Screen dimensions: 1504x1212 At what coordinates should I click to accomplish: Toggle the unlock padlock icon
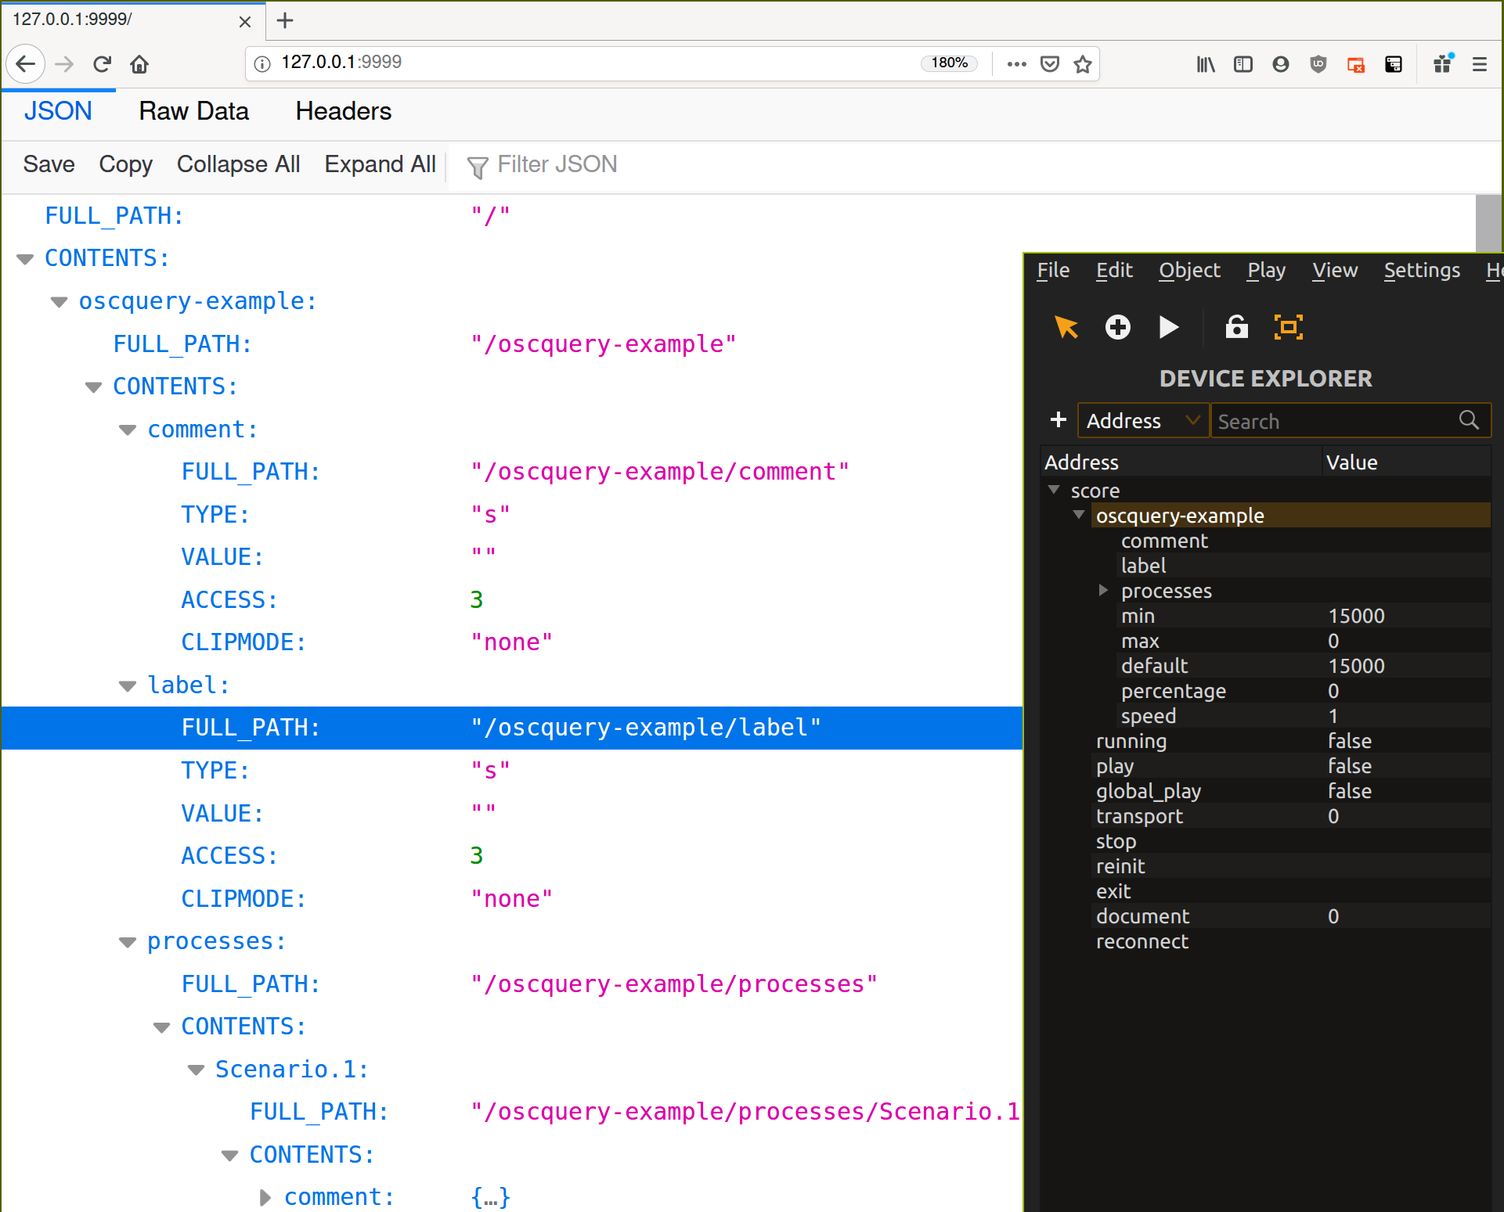(x=1236, y=327)
